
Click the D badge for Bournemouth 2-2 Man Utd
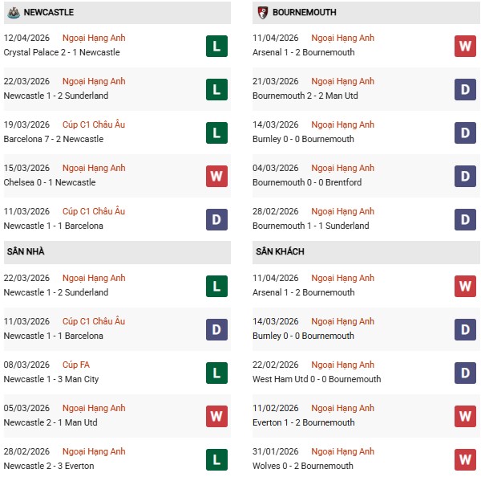pyautogui.click(x=465, y=89)
